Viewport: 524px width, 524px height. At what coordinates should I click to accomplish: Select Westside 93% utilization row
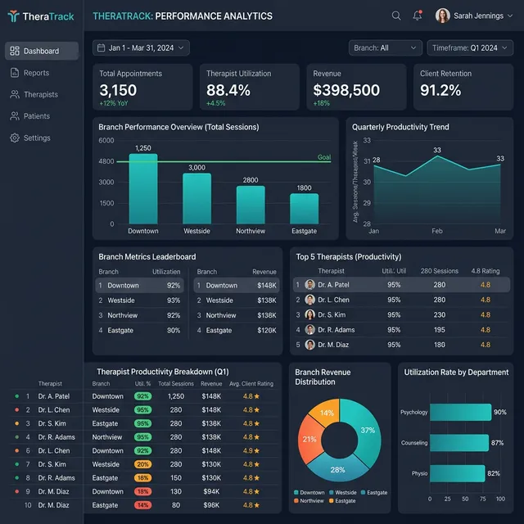[x=139, y=300]
